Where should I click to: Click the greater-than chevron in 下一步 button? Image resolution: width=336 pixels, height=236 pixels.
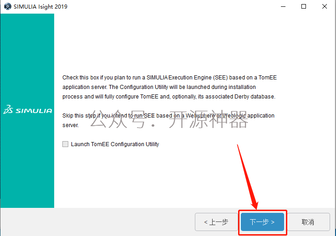(x=273, y=222)
